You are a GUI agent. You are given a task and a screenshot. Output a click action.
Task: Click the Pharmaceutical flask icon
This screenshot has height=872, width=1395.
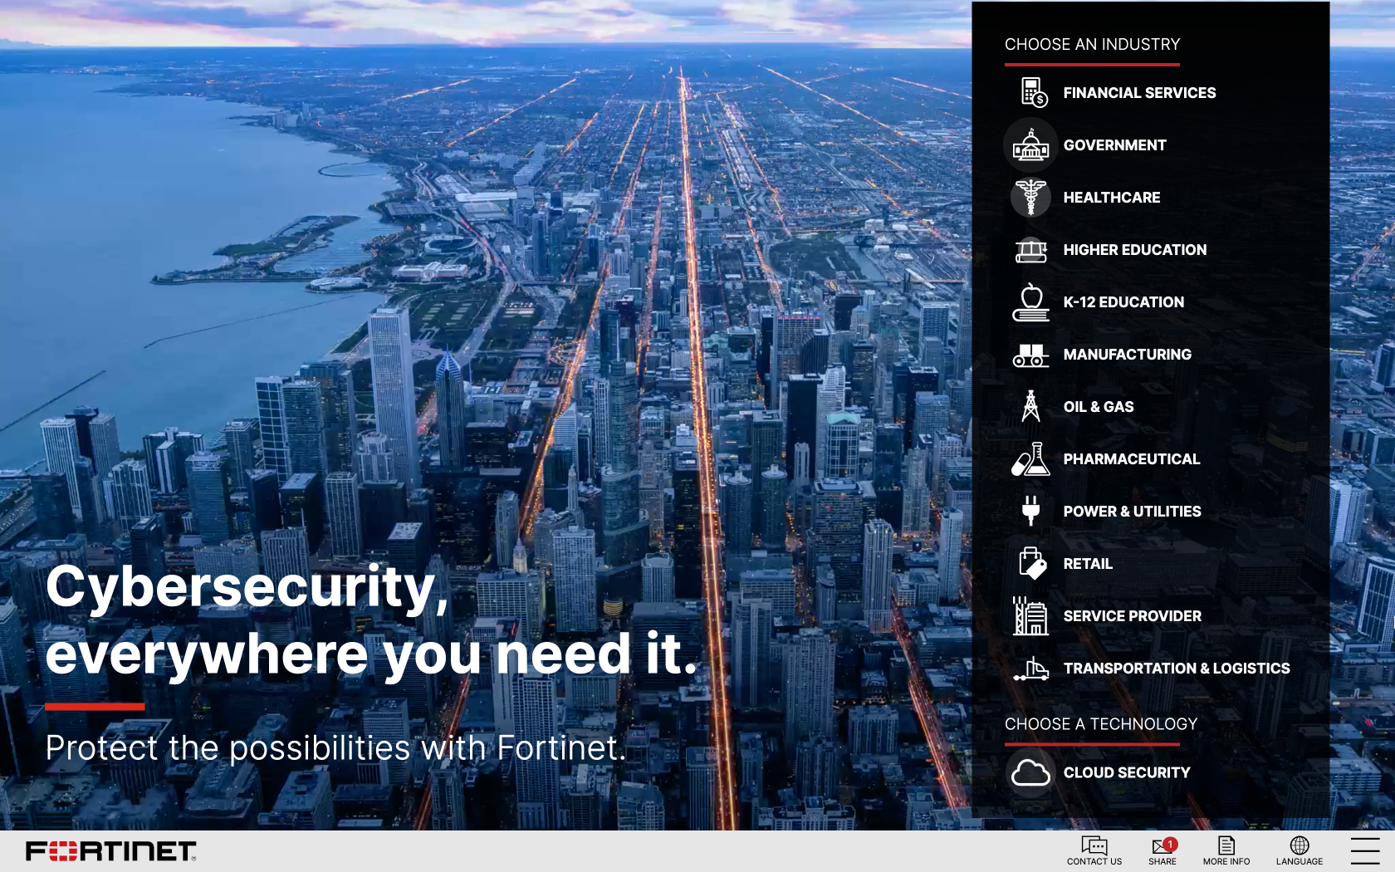pos(1030,458)
